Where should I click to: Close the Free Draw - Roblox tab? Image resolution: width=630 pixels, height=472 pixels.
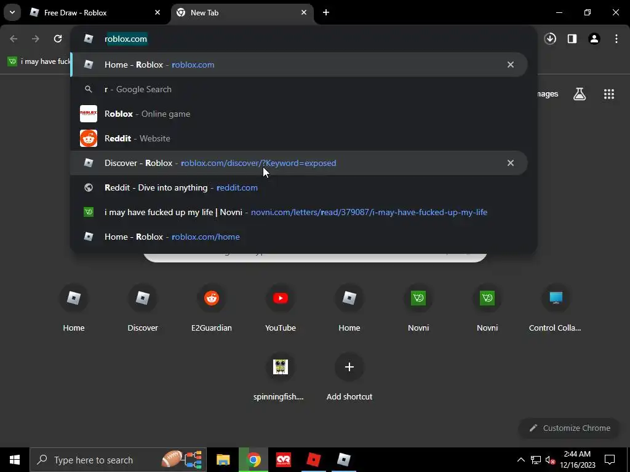[157, 12]
